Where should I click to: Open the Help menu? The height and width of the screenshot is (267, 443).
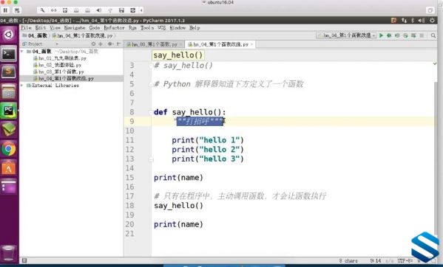pyautogui.click(x=195, y=27)
